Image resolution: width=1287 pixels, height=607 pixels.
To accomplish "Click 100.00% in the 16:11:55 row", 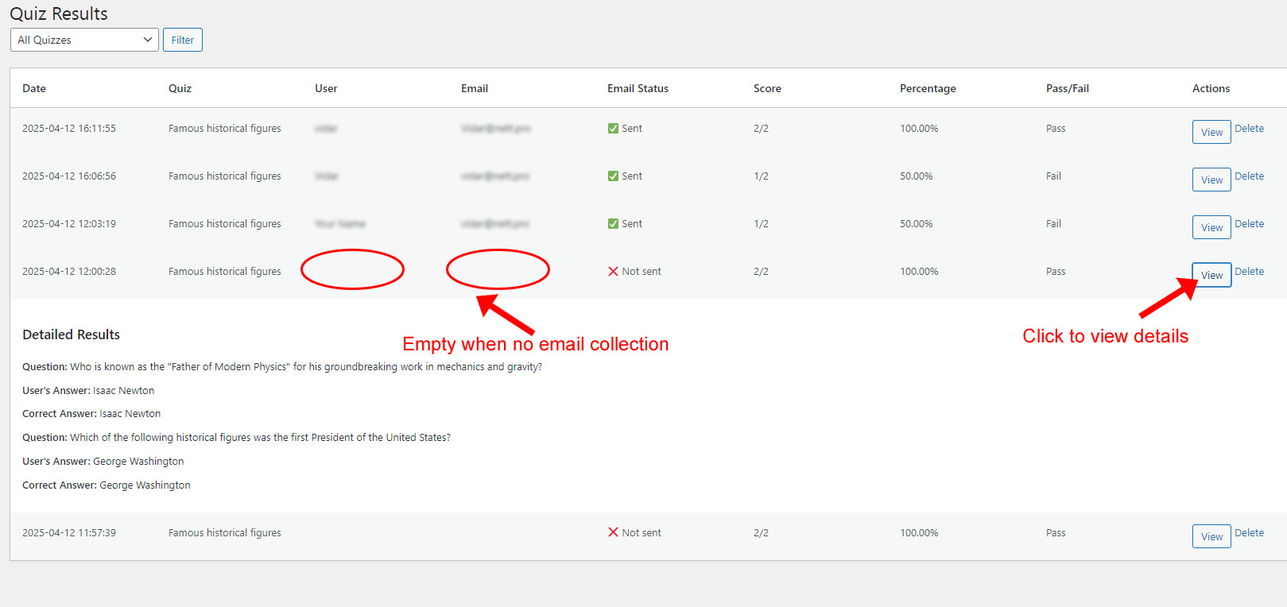I will click(x=919, y=128).
